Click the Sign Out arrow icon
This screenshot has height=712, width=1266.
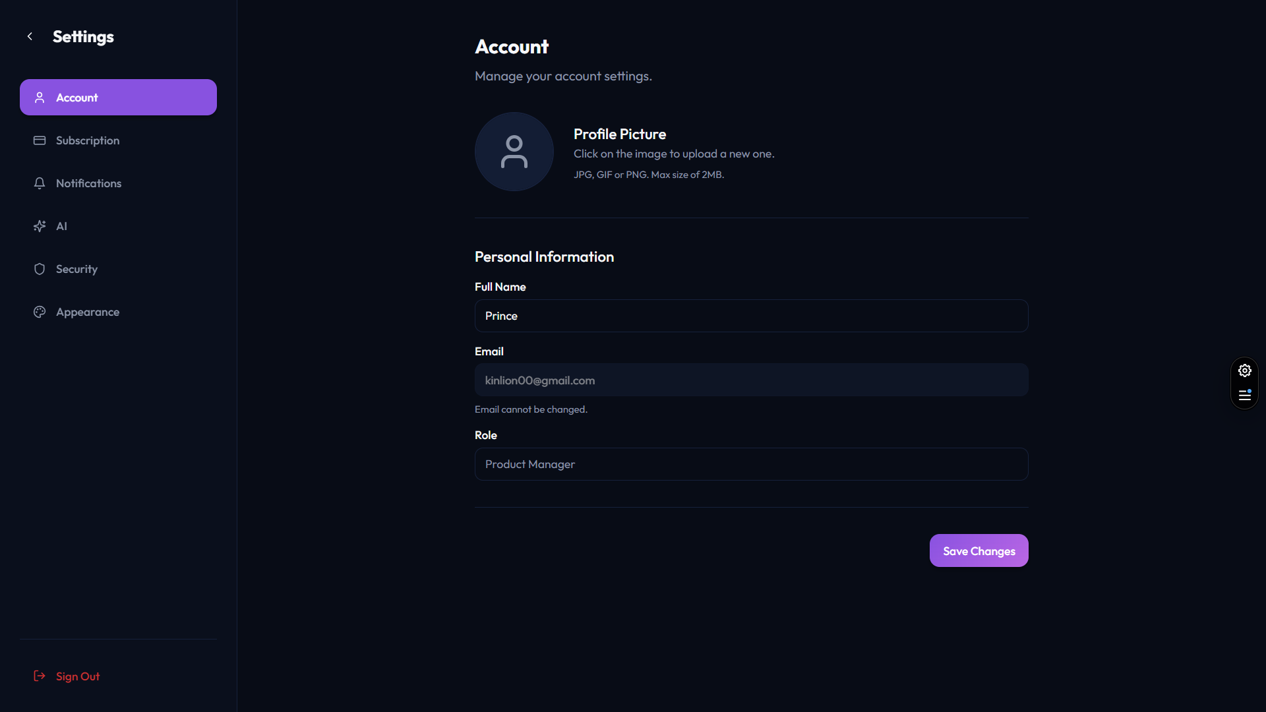(40, 676)
